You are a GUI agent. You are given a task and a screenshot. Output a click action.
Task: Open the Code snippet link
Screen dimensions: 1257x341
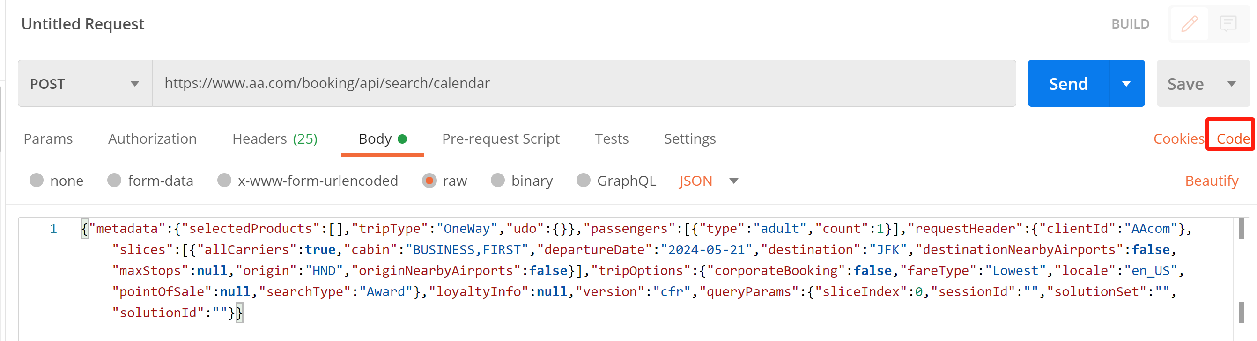(1233, 139)
